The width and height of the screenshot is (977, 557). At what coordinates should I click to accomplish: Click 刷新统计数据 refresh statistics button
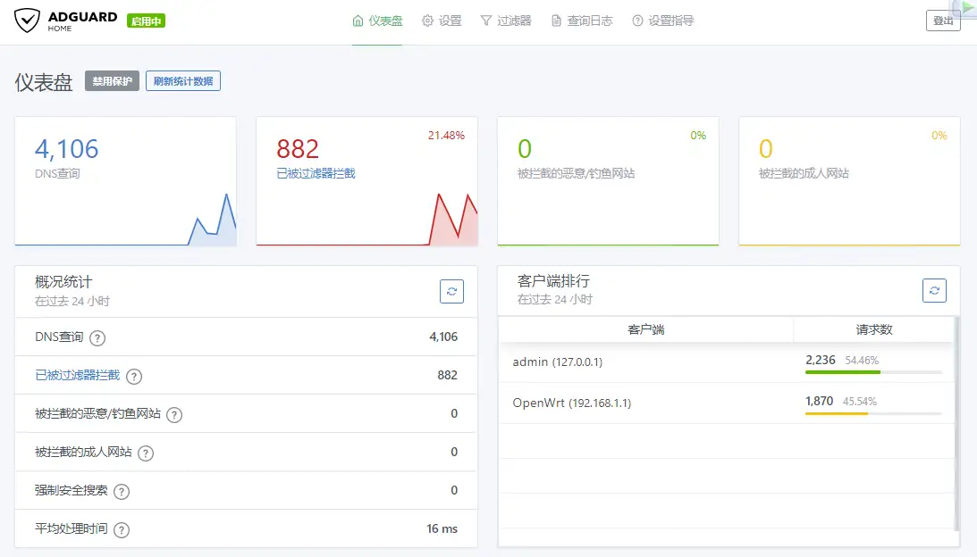[183, 81]
